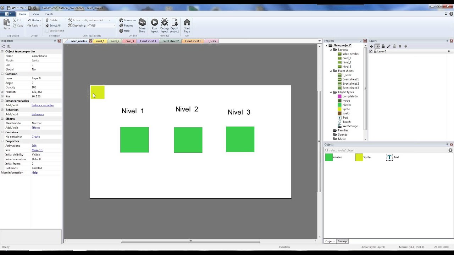Add a new layer with plus icon

click(x=372, y=46)
